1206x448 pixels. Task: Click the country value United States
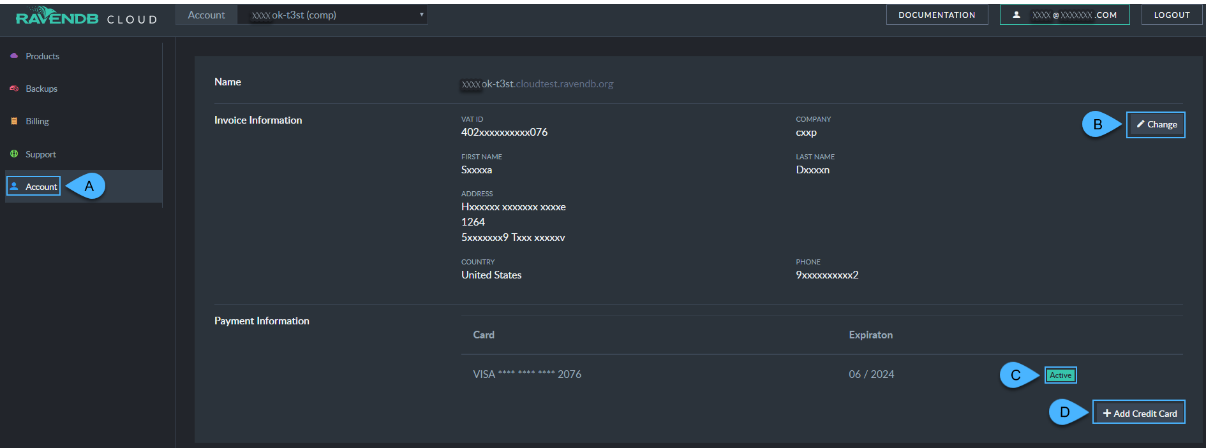tap(491, 275)
